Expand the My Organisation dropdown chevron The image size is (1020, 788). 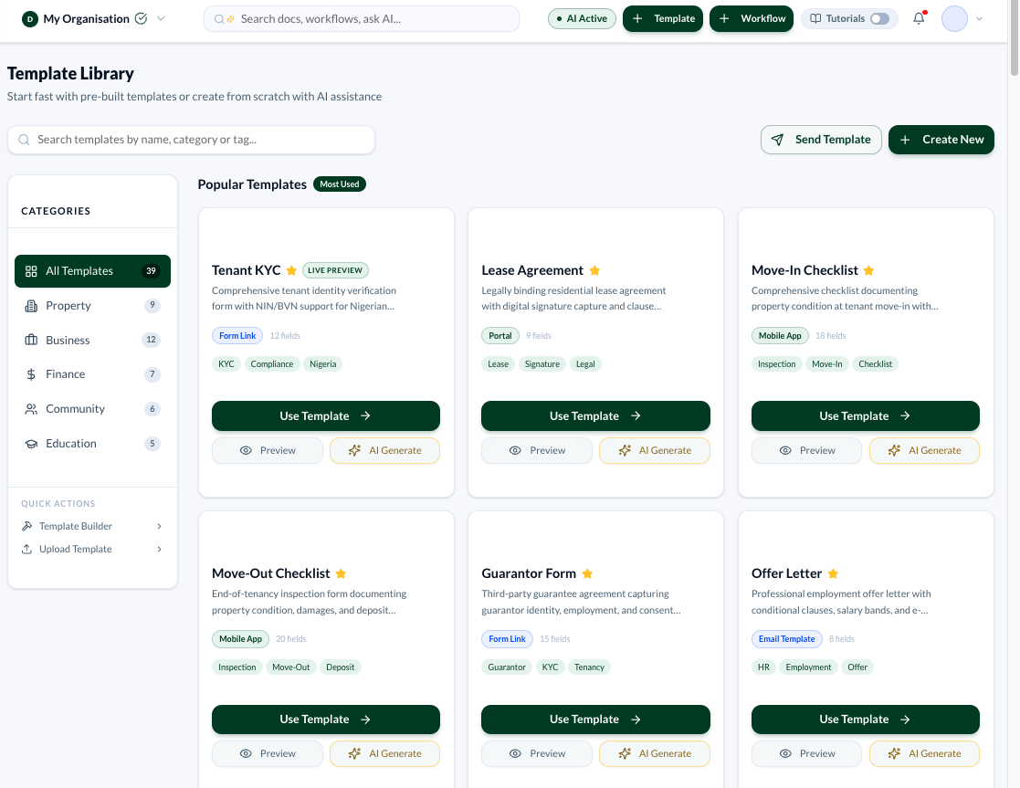click(161, 18)
